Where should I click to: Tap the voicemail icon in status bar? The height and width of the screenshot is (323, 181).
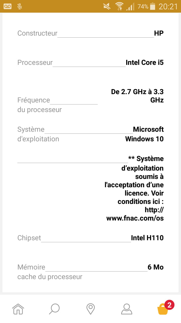(x=8, y=6)
